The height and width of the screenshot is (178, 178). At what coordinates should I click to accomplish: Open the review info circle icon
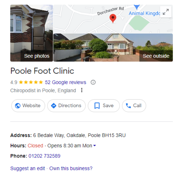[x=93, y=82]
